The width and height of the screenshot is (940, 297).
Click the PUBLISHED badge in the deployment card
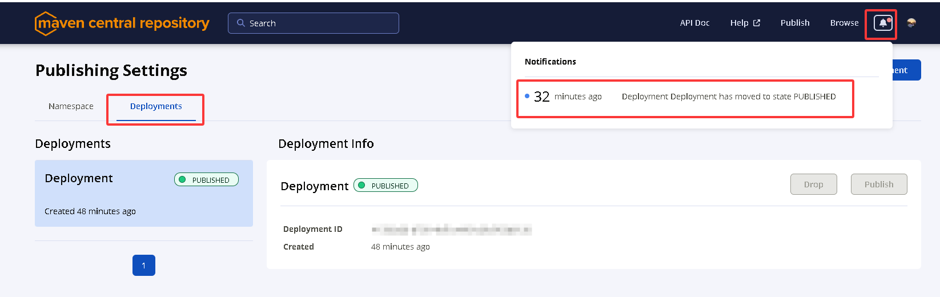(x=206, y=179)
